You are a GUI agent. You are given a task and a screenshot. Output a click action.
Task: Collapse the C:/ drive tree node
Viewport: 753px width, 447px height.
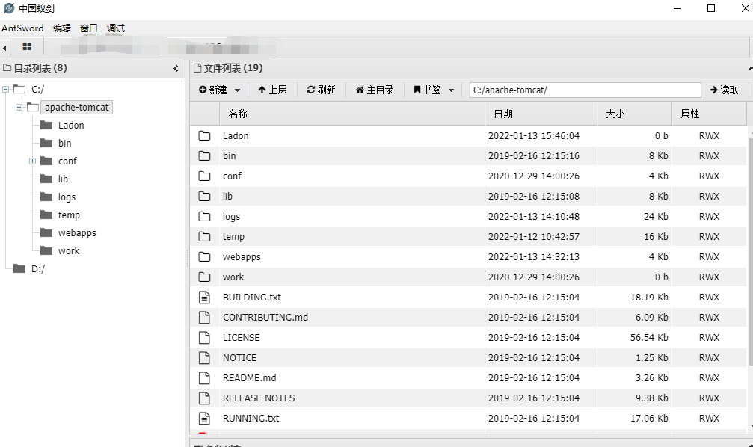(x=6, y=90)
